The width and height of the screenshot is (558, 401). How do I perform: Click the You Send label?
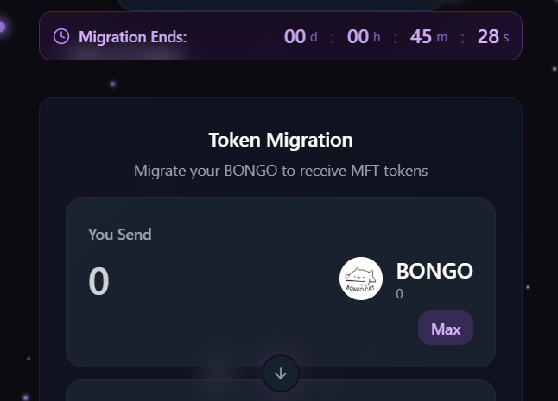[119, 235]
